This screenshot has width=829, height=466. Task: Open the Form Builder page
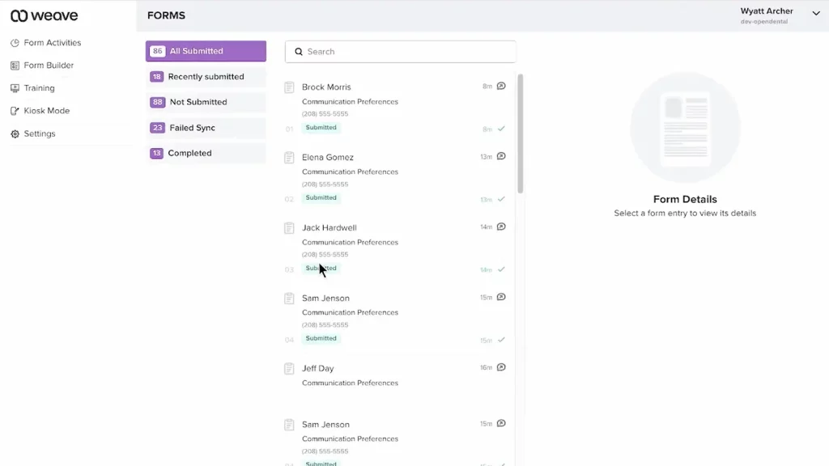[49, 66]
